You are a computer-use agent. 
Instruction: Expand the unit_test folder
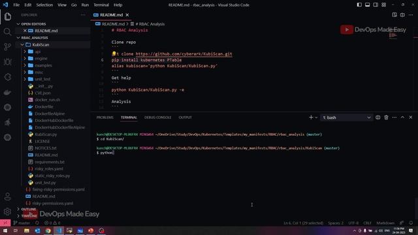pos(25,79)
